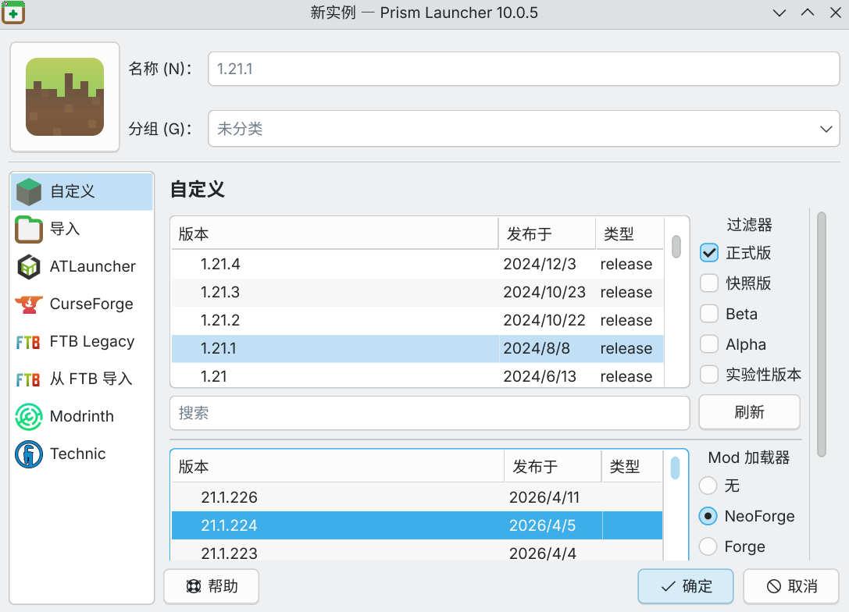Click the 名称 name input field
Image resolution: width=849 pixels, height=612 pixels.
click(523, 69)
